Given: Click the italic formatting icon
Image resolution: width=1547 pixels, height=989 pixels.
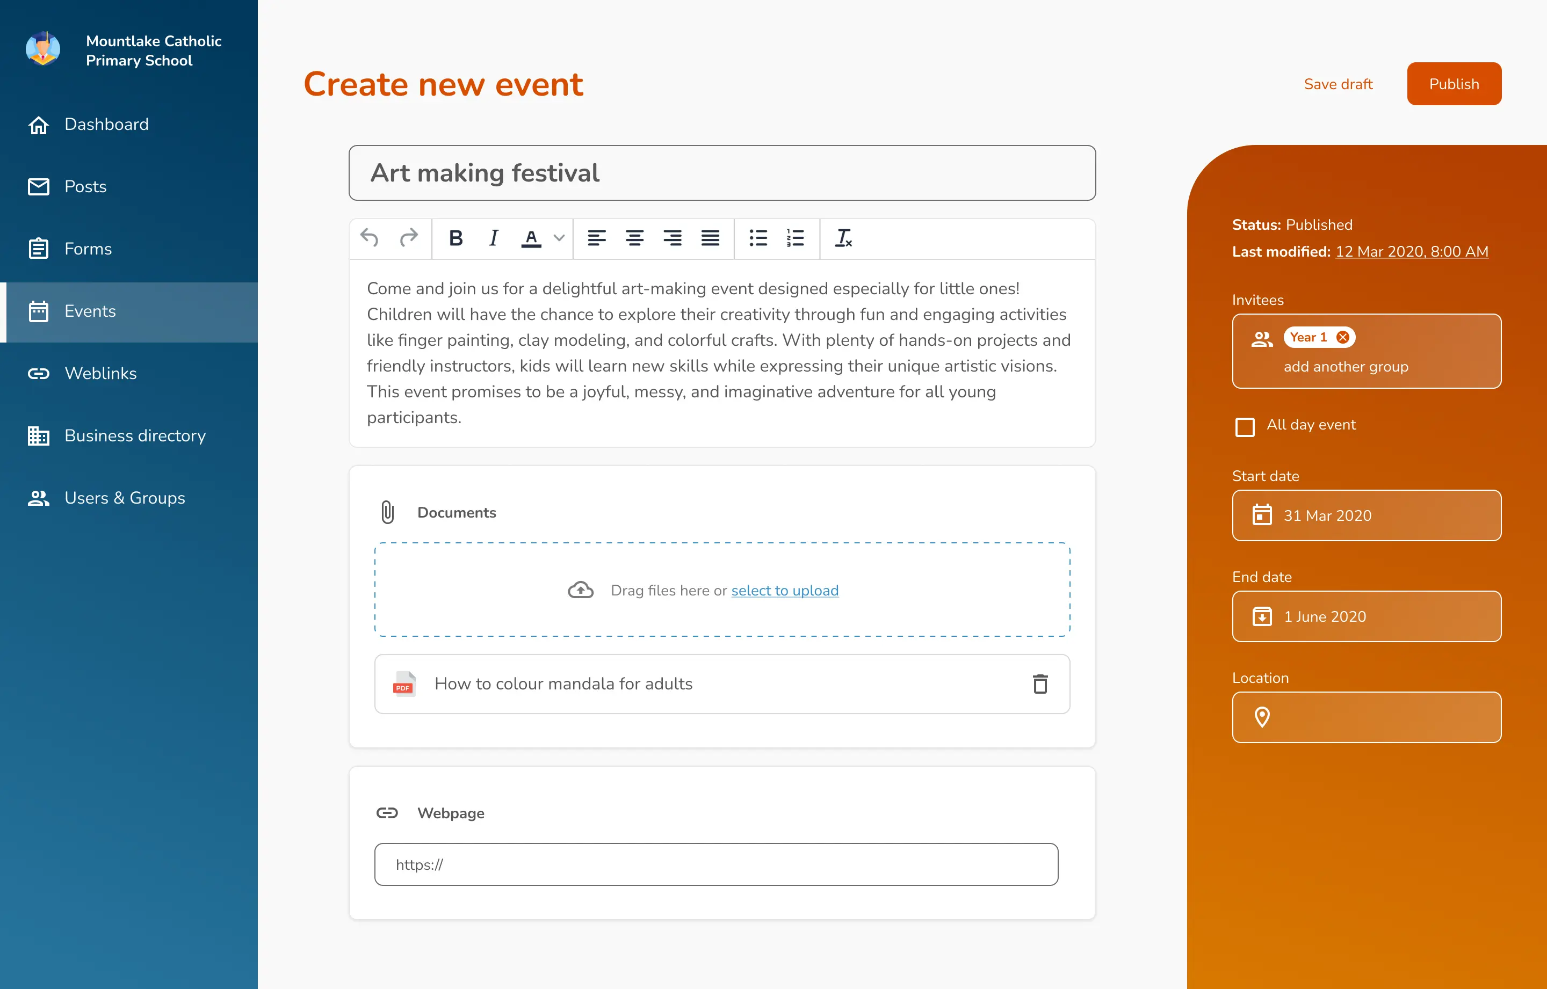Looking at the screenshot, I should coord(491,238).
